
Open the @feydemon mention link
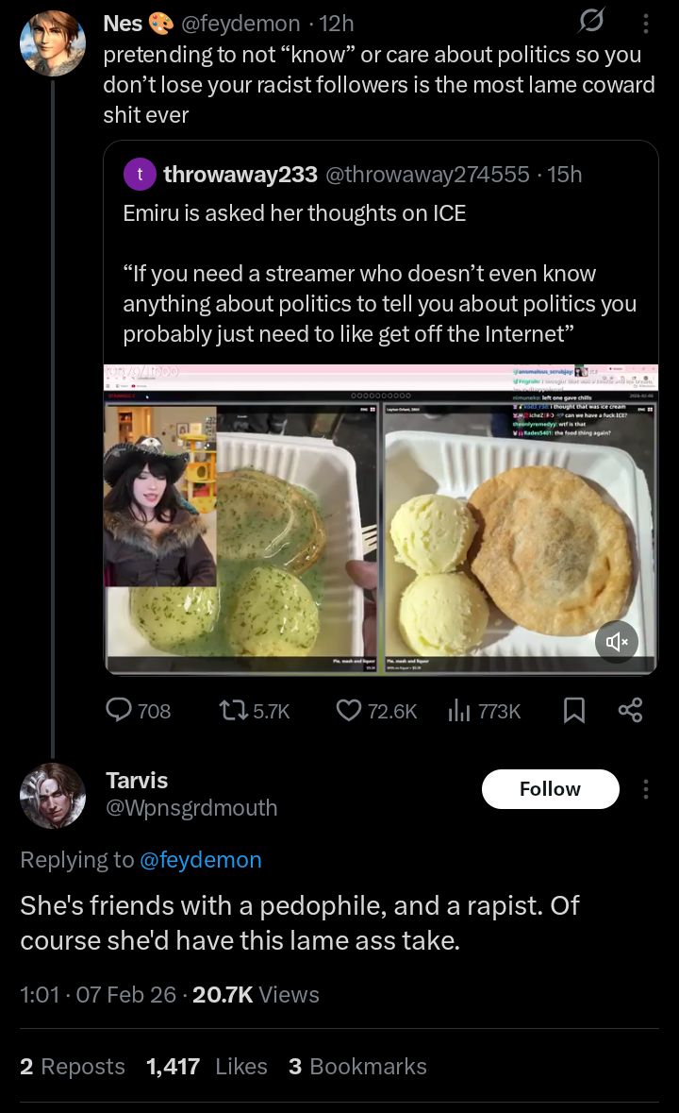201,860
